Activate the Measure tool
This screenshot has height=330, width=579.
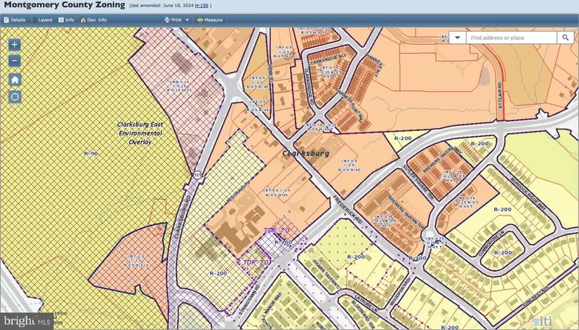[210, 20]
